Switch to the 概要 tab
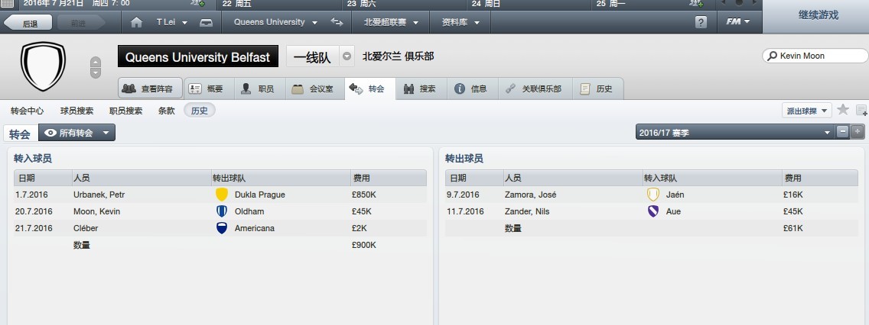The height and width of the screenshot is (325, 869). pyautogui.click(x=208, y=88)
